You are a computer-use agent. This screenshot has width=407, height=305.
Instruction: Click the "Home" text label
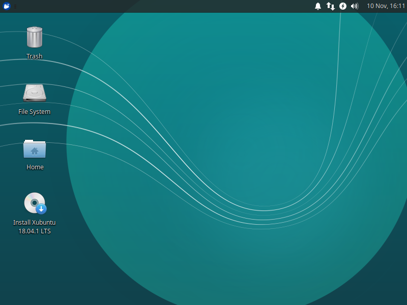pyautogui.click(x=35, y=167)
